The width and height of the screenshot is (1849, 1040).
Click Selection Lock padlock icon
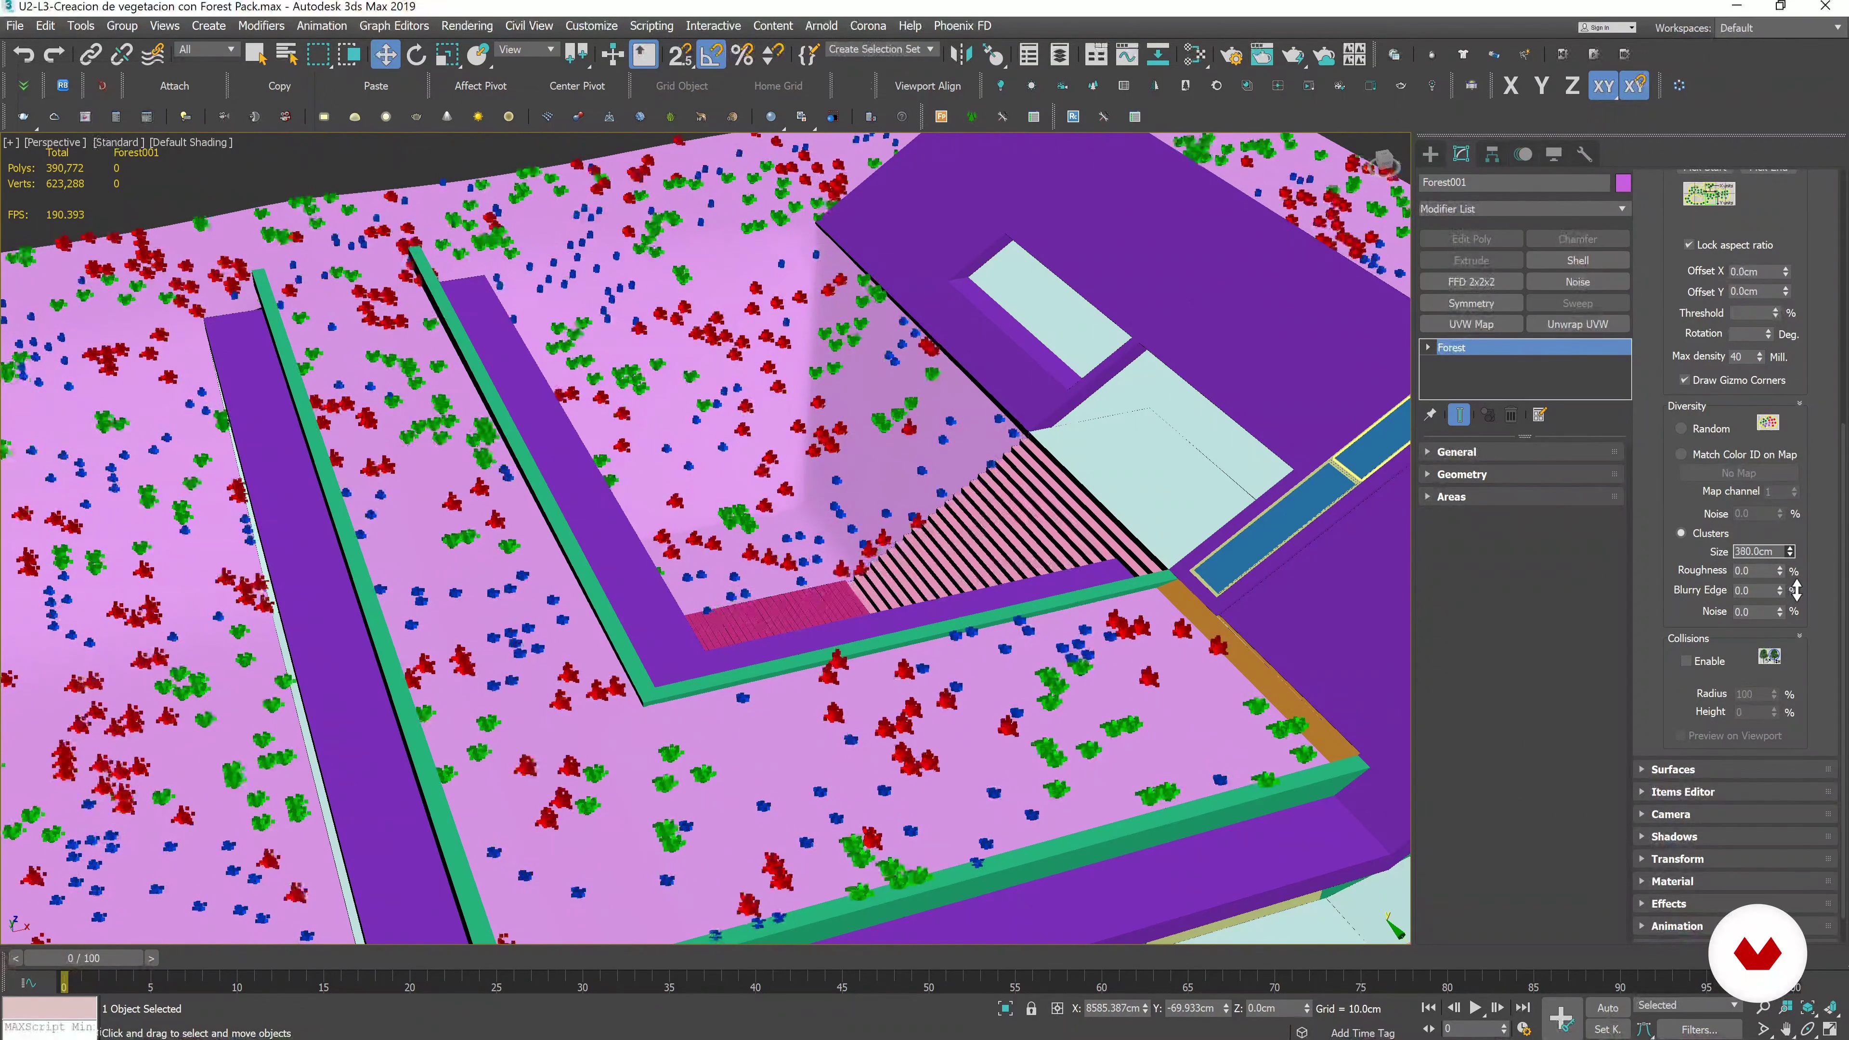[1031, 1008]
